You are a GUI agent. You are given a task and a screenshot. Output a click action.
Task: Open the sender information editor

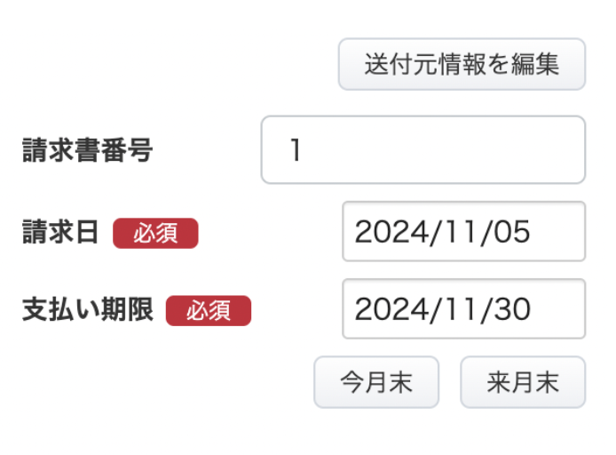point(462,64)
